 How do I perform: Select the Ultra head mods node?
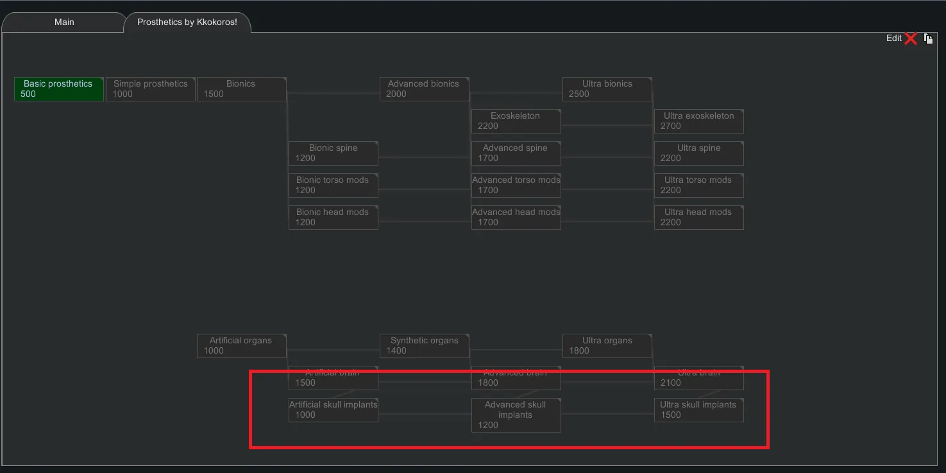coord(698,218)
